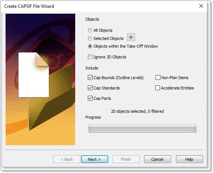Click the < Back button

point(67,159)
